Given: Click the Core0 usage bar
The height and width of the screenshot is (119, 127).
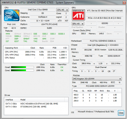Looking at the screenshot, I should pyautogui.click(x=22, y=67).
